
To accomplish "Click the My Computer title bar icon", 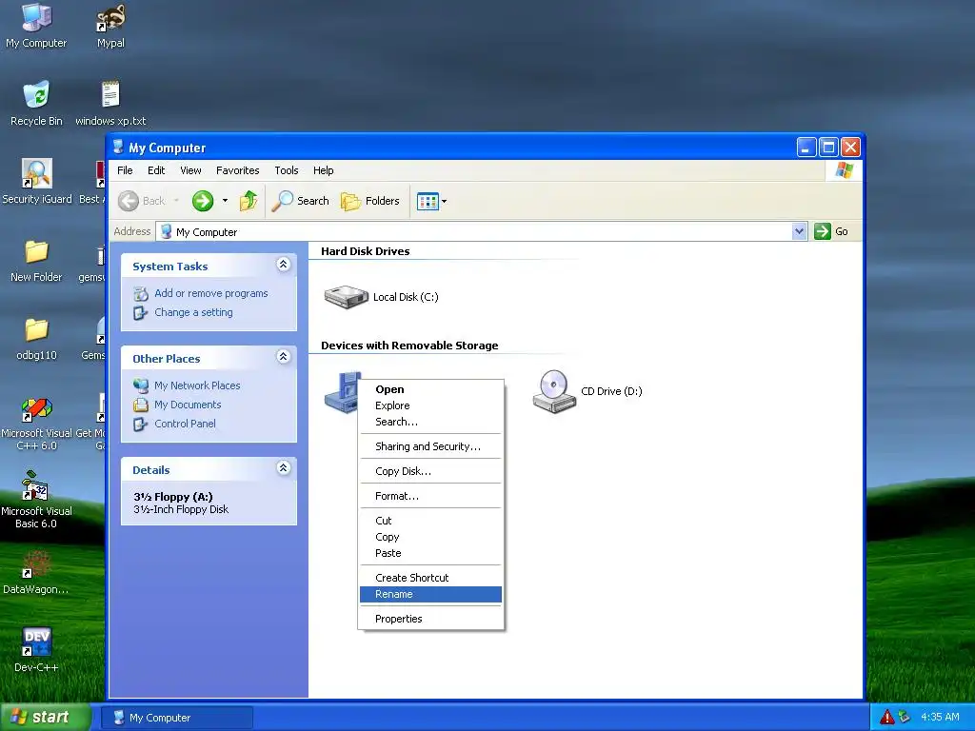I will (x=118, y=147).
